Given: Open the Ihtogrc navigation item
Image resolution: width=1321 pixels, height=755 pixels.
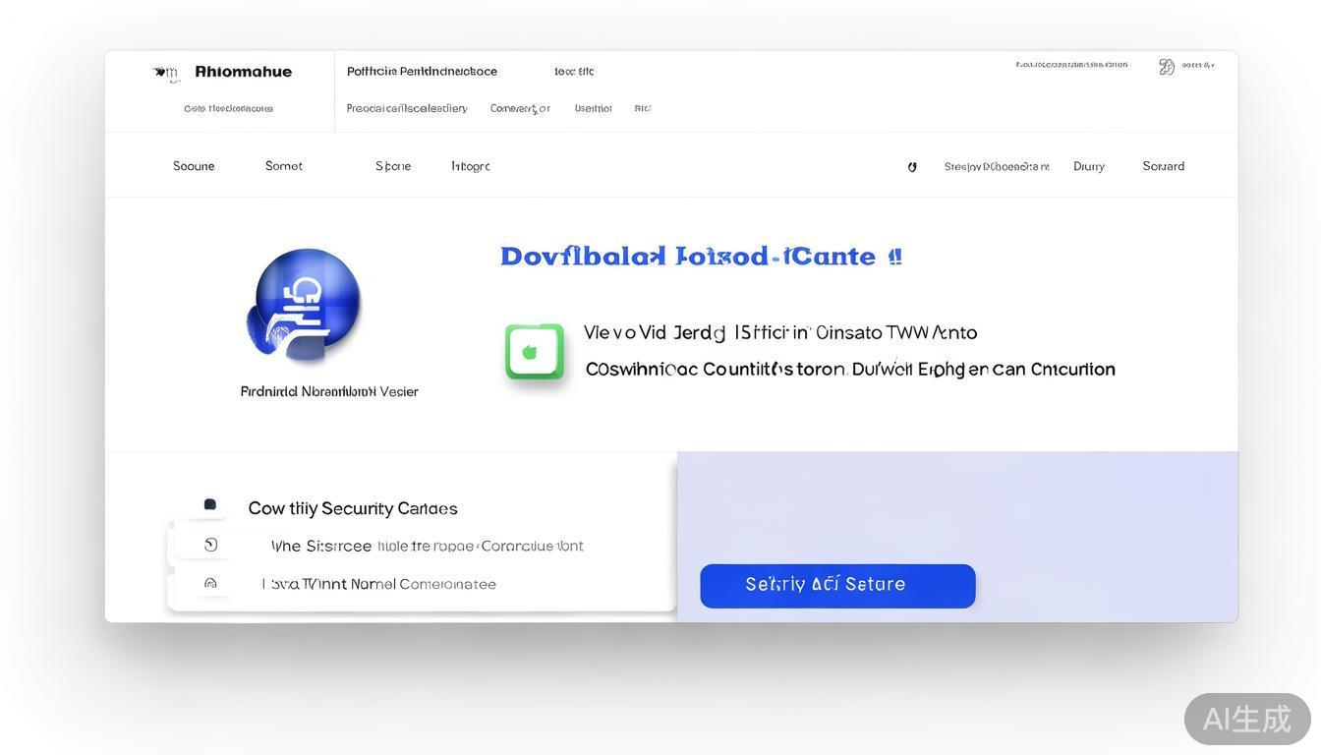Looking at the screenshot, I should [471, 166].
